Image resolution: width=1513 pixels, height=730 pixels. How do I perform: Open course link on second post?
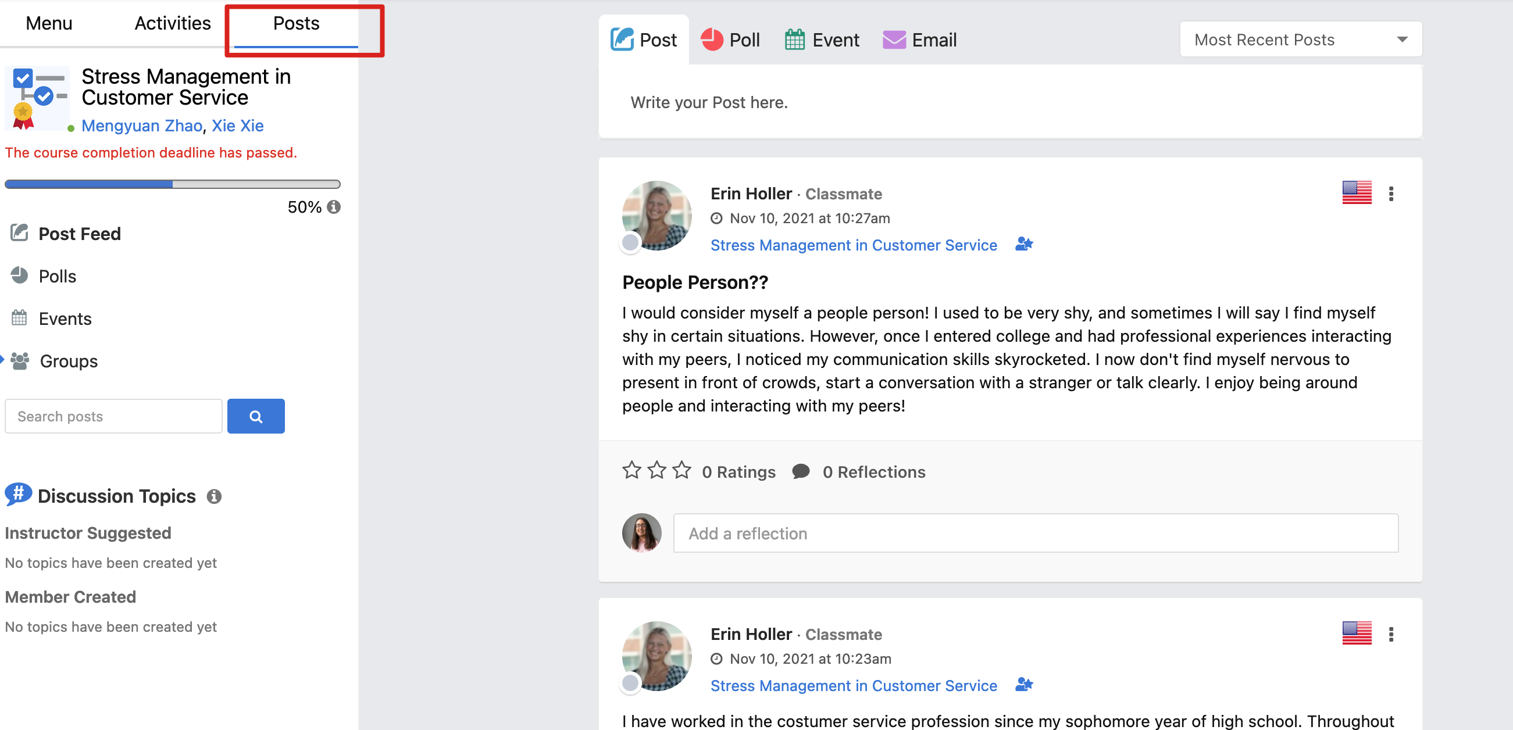coord(854,685)
